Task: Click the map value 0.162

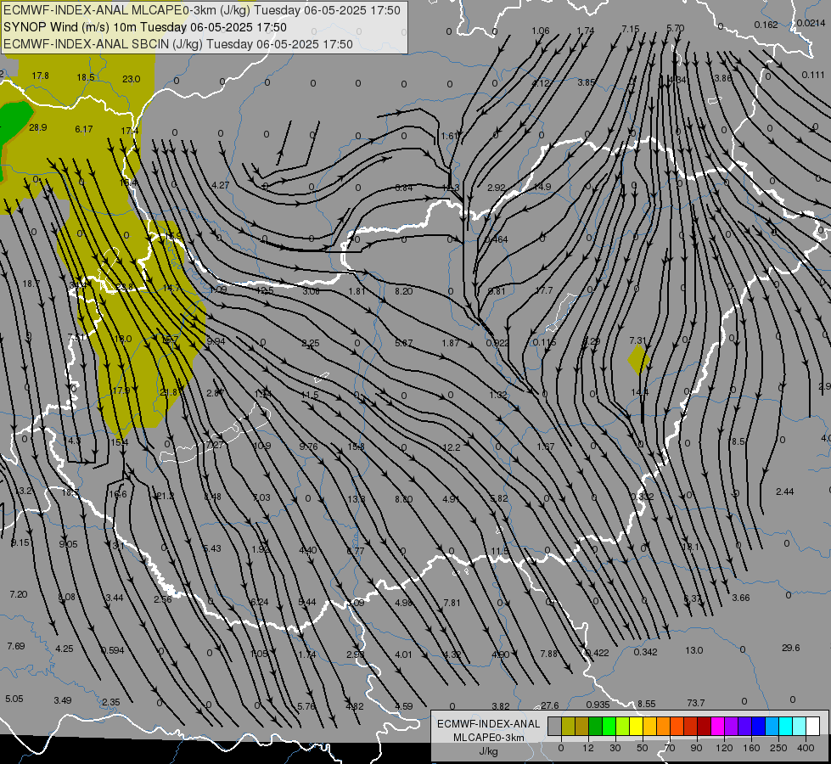Action: (x=766, y=25)
